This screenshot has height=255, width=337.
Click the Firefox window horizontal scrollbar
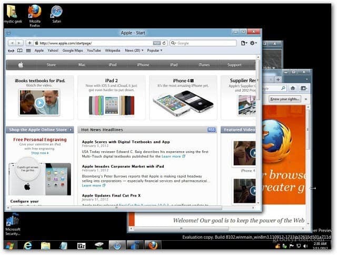click(x=181, y=229)
